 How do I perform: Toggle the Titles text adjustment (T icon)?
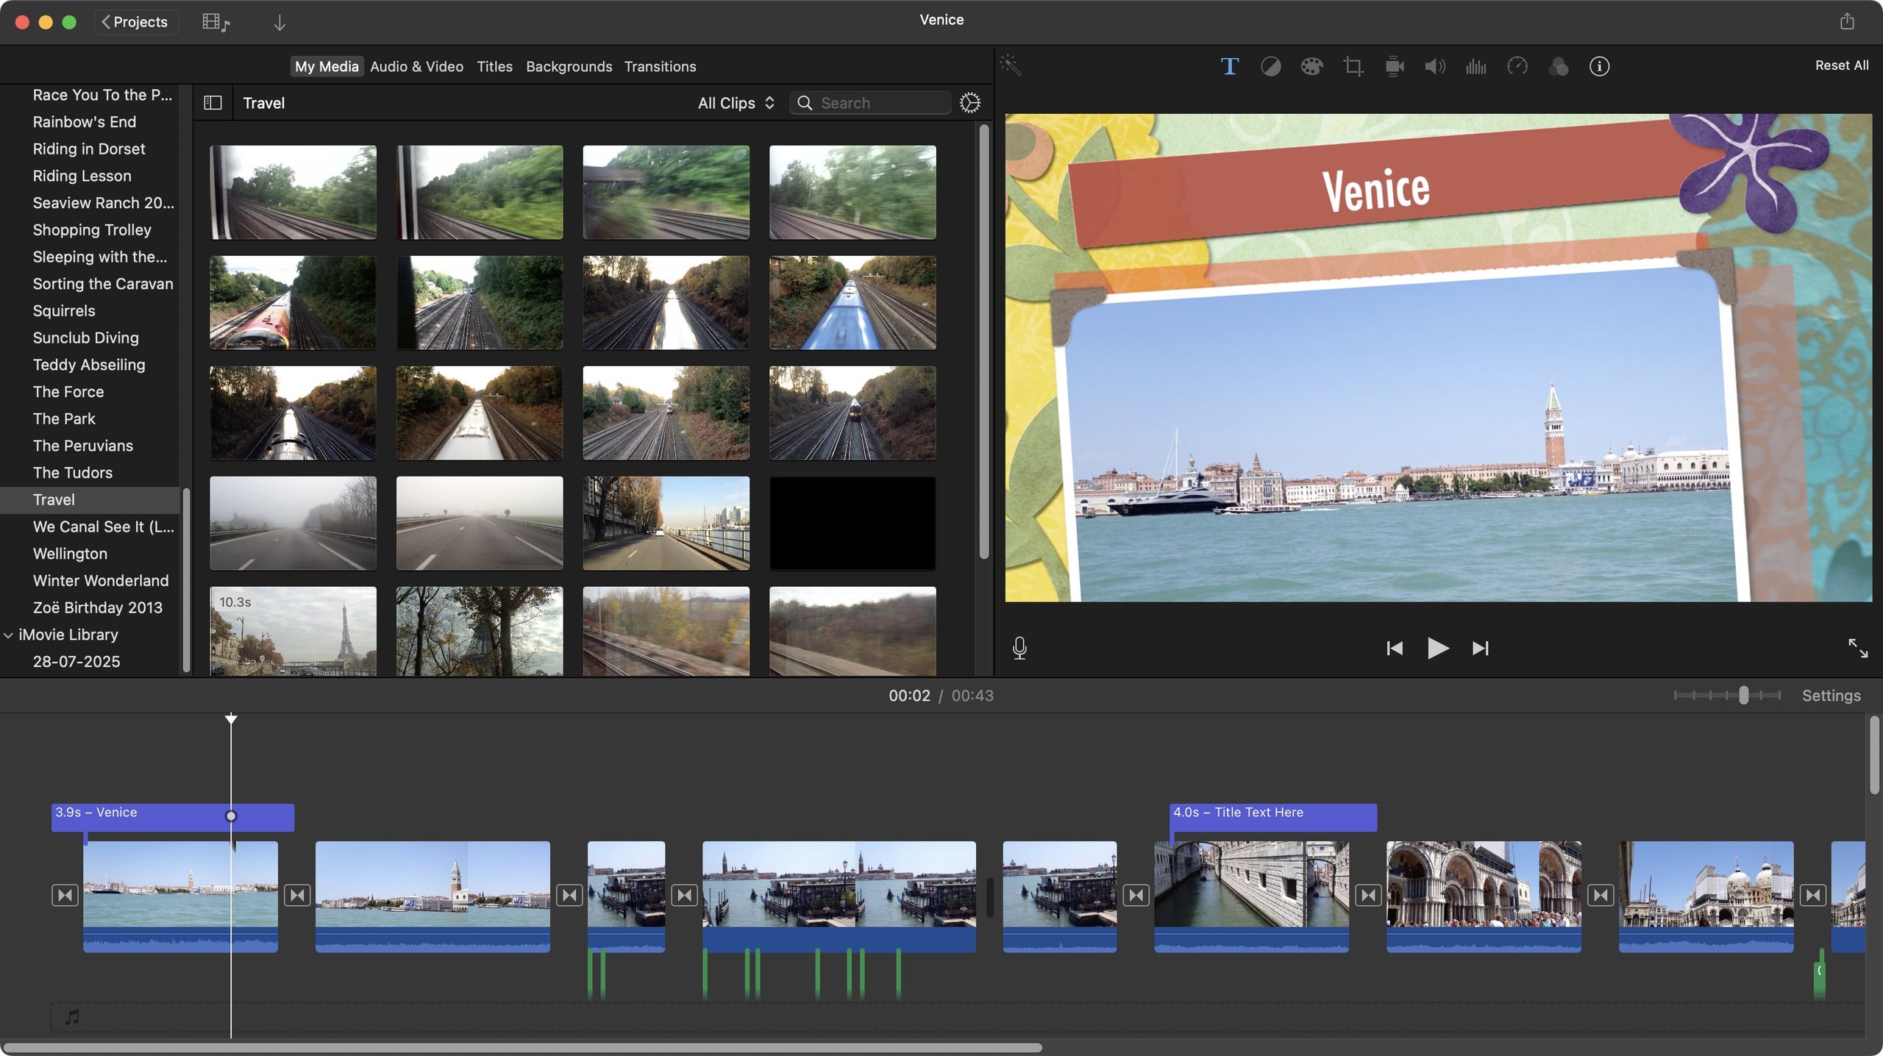(1229, 66)
